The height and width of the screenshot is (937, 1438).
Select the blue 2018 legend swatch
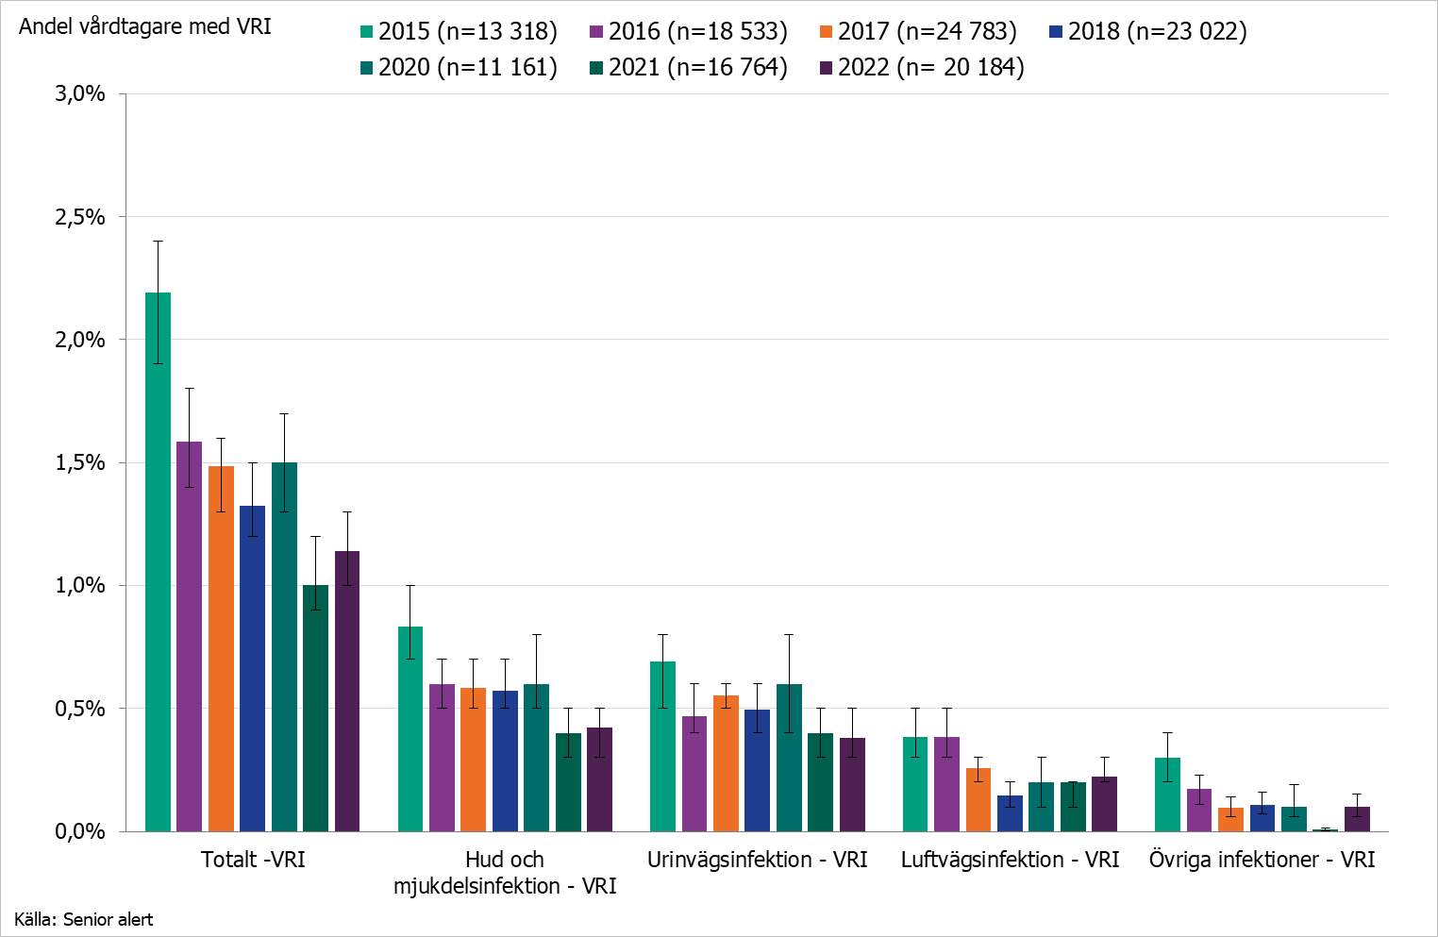click(1056, 32)
